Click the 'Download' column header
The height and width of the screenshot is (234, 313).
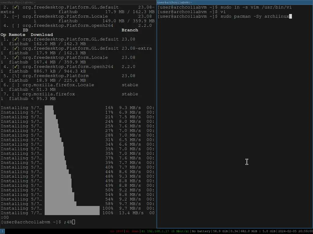pos(42,35)
